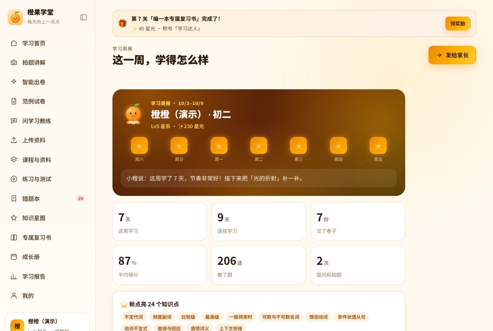Click the 2 次 提问和拍题 stat card
The width and height of the screenshot is (493, 331).
coord(358,265)
